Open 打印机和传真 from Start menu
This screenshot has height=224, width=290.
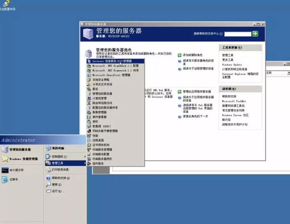(66, 170)
